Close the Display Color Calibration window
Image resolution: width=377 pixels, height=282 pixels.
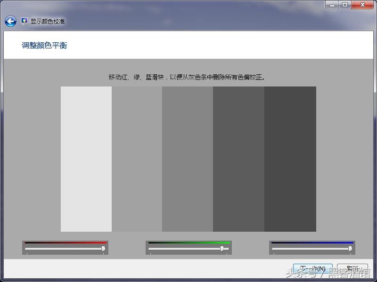coord(362,5)
